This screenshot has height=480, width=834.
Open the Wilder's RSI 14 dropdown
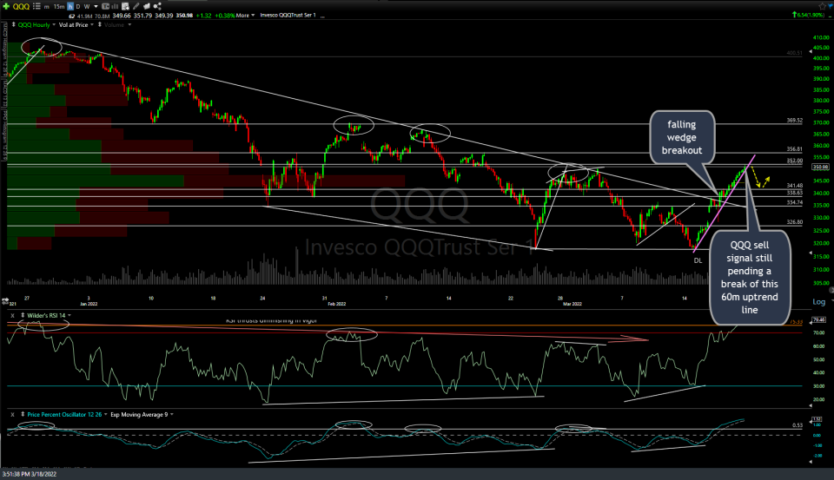[69, 316]
